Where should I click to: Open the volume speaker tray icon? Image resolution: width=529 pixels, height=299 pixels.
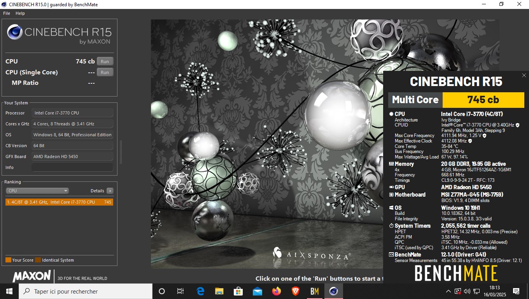(x=467, y=291)
